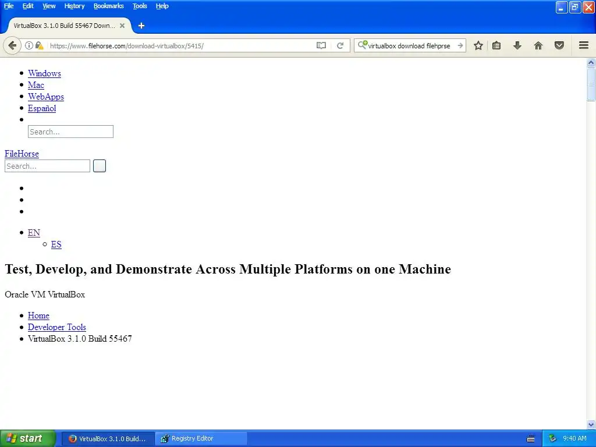The image size is (596, 447).
Task: Click the 9:40 AM clock
Action: coord(574,438)
